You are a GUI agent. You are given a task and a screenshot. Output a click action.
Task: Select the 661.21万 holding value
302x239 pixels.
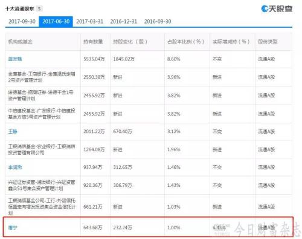tap(93, 207)
